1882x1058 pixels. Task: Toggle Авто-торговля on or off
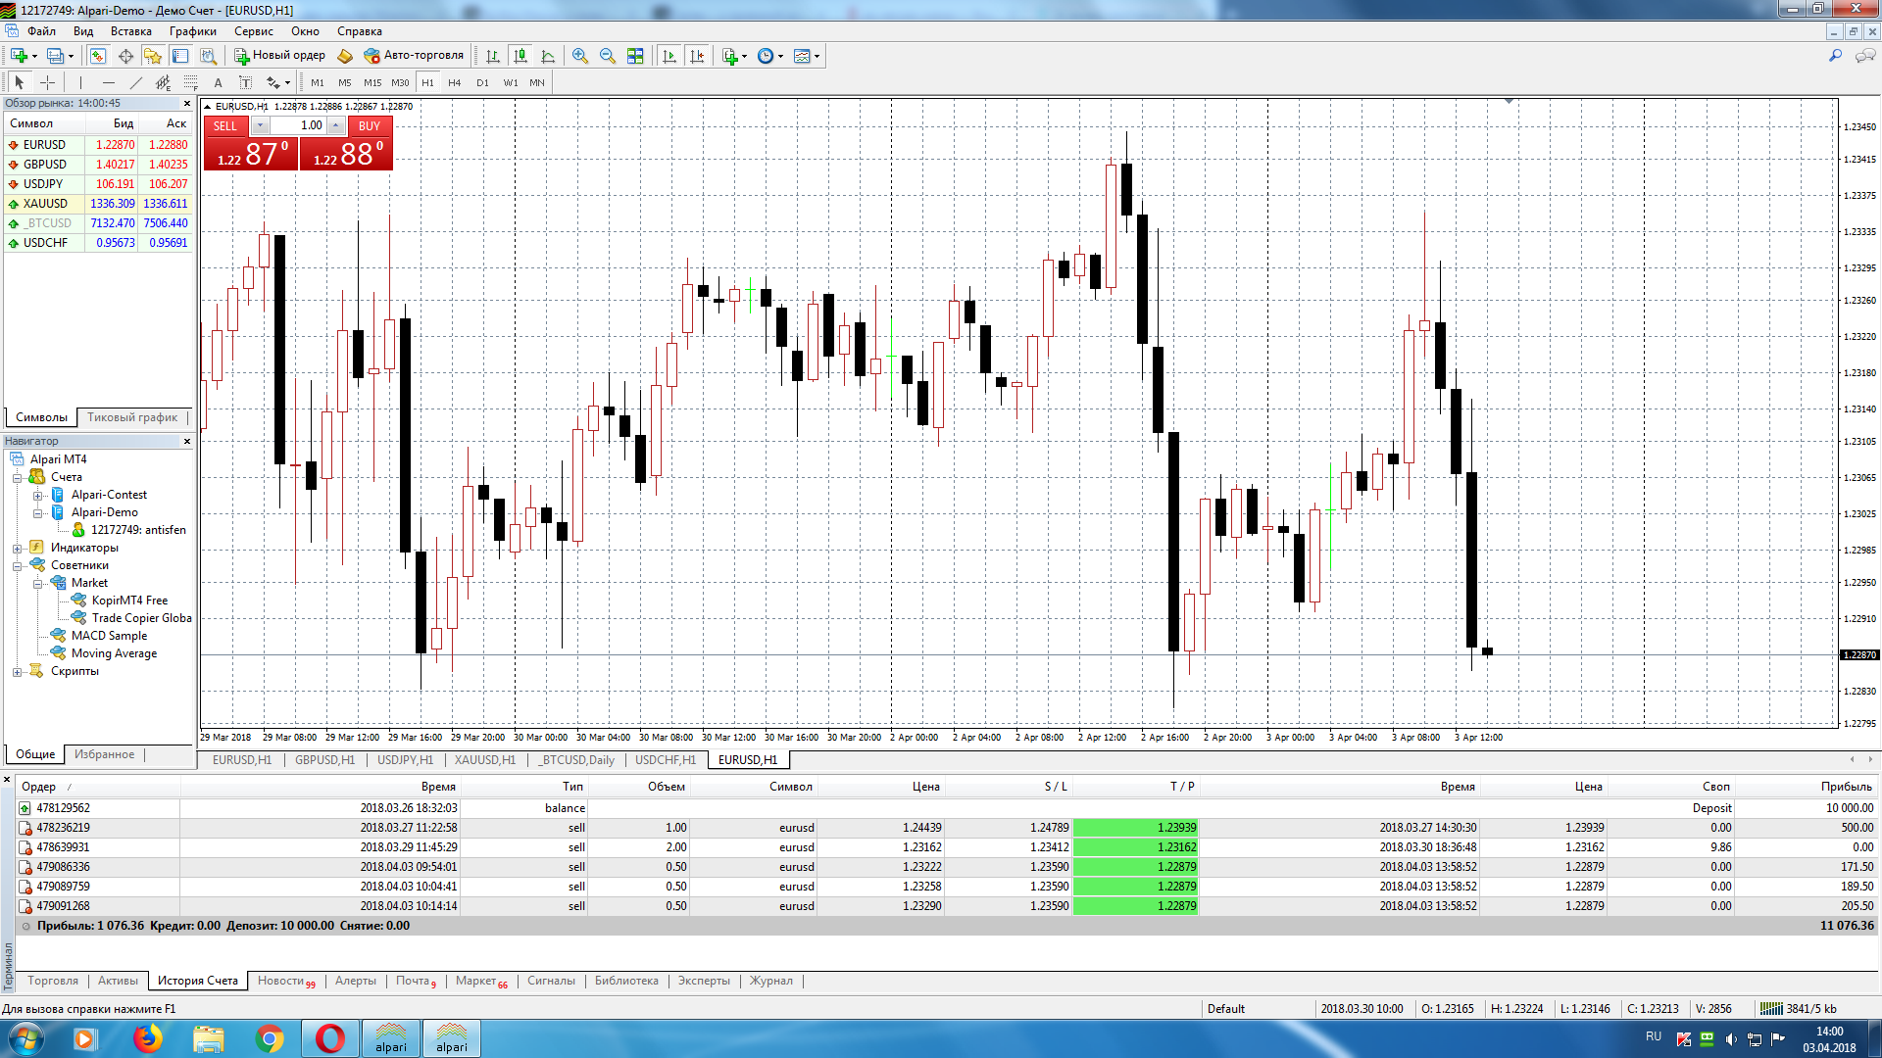pyautogui.click(x=414, y=56)
